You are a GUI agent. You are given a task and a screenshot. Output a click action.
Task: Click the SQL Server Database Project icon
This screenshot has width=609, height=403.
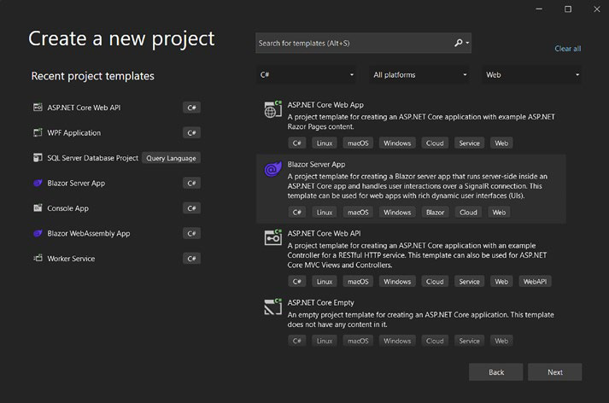[x=38, y=158]
